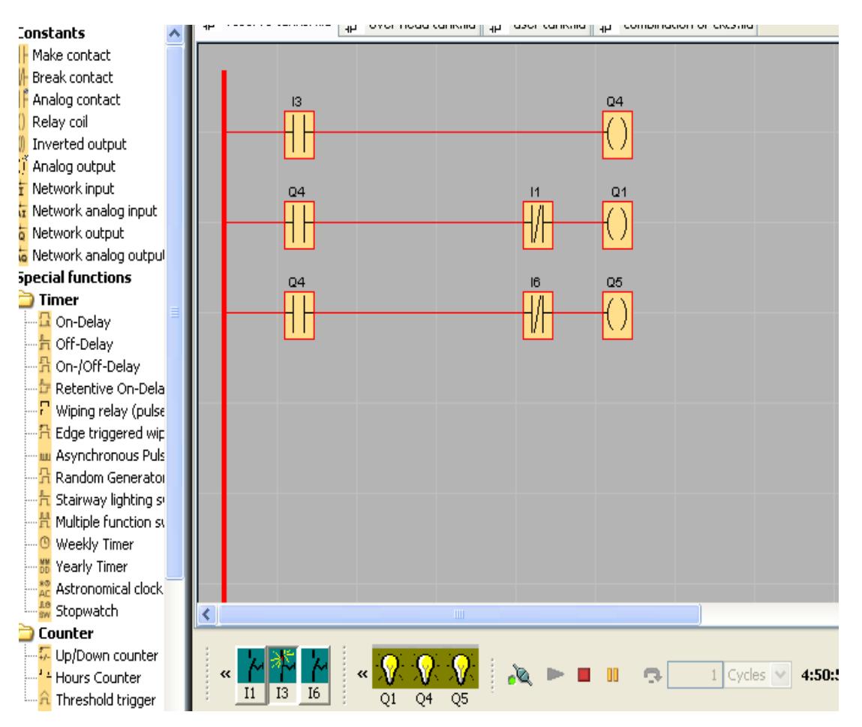Select the Edge triggered wiping relay

(x=101, y=433)
